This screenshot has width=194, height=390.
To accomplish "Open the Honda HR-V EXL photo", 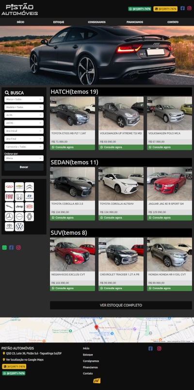I will (x=169, y=255).
